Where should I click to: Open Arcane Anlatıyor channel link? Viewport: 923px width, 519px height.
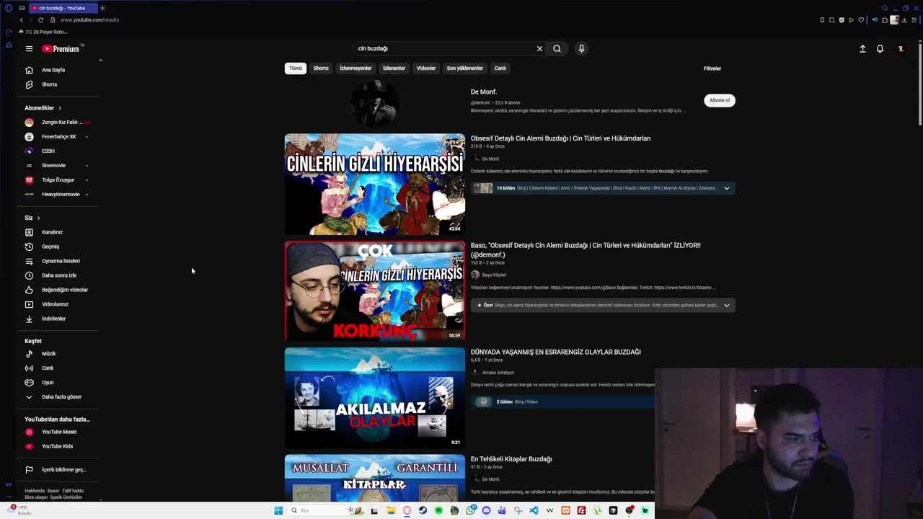pos(498,373)
